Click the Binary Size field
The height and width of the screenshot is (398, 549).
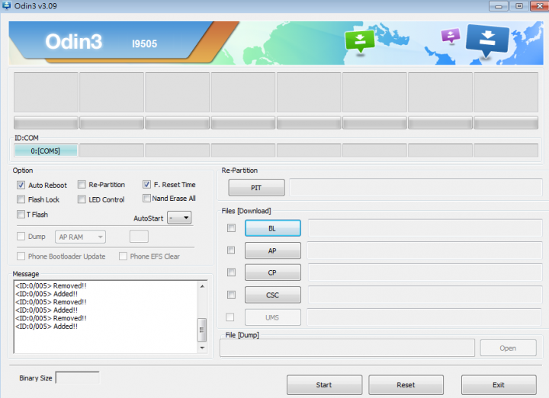point(77,377)
